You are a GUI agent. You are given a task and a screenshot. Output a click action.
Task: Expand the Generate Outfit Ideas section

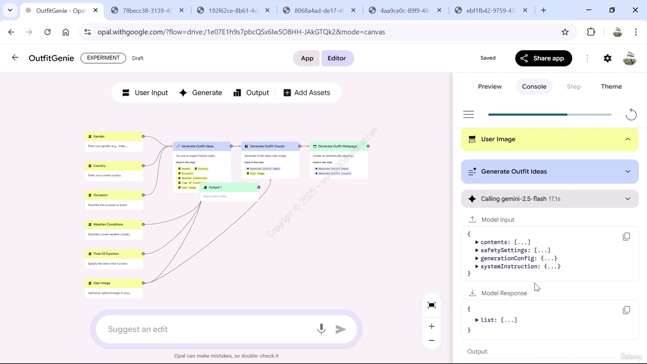point(550,171)
